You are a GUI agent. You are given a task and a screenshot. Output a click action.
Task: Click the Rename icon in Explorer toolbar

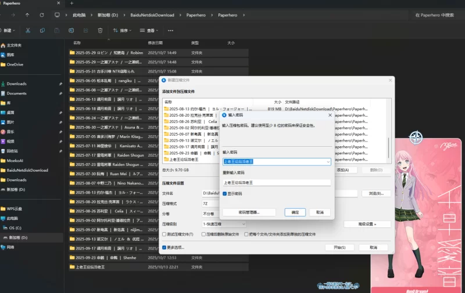click(x=71, y=30)
